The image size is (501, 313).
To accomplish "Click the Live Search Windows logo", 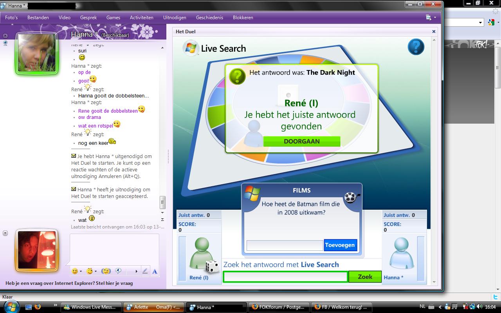I will pos(191,48).
